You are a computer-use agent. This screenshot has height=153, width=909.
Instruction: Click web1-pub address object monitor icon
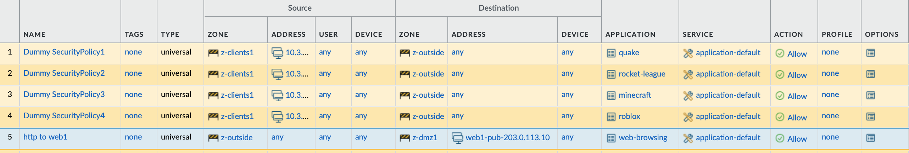coord(457,138)
